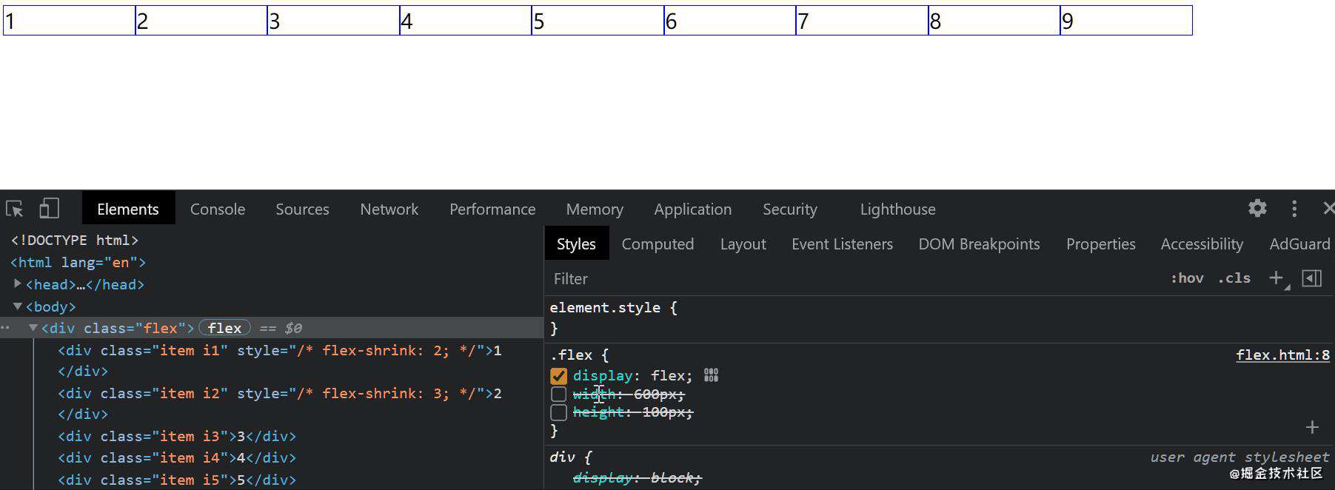The width and height of the screenshot is (1335, 490).
Task: Toggle the :hov element state button
Action: coord(1187,278)
